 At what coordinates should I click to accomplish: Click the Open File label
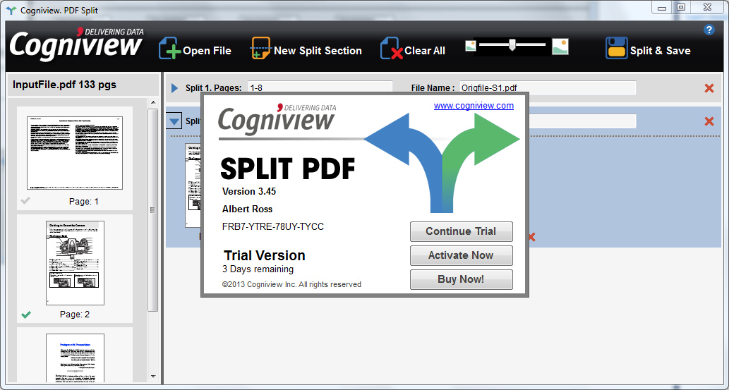point(207,51)
